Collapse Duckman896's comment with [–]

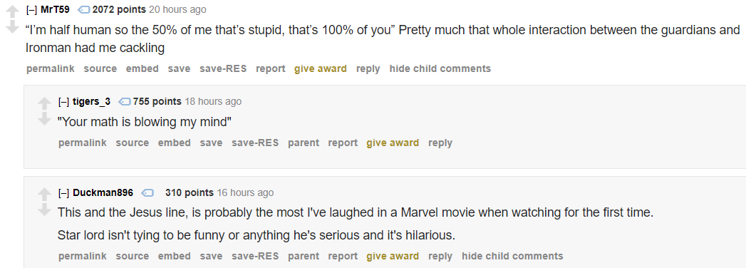pos(63,192)
